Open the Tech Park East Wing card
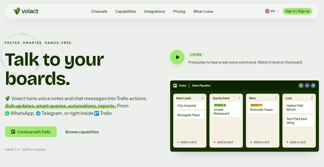The height and width of the screenshot is (167, 324). 299,121
